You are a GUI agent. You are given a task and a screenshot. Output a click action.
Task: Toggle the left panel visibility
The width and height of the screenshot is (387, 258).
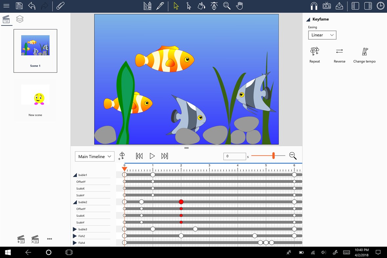pos(355,6)
